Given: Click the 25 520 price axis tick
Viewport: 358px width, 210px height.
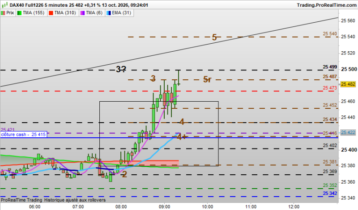Looking at the screenshot, I should (x=348, y=53).
